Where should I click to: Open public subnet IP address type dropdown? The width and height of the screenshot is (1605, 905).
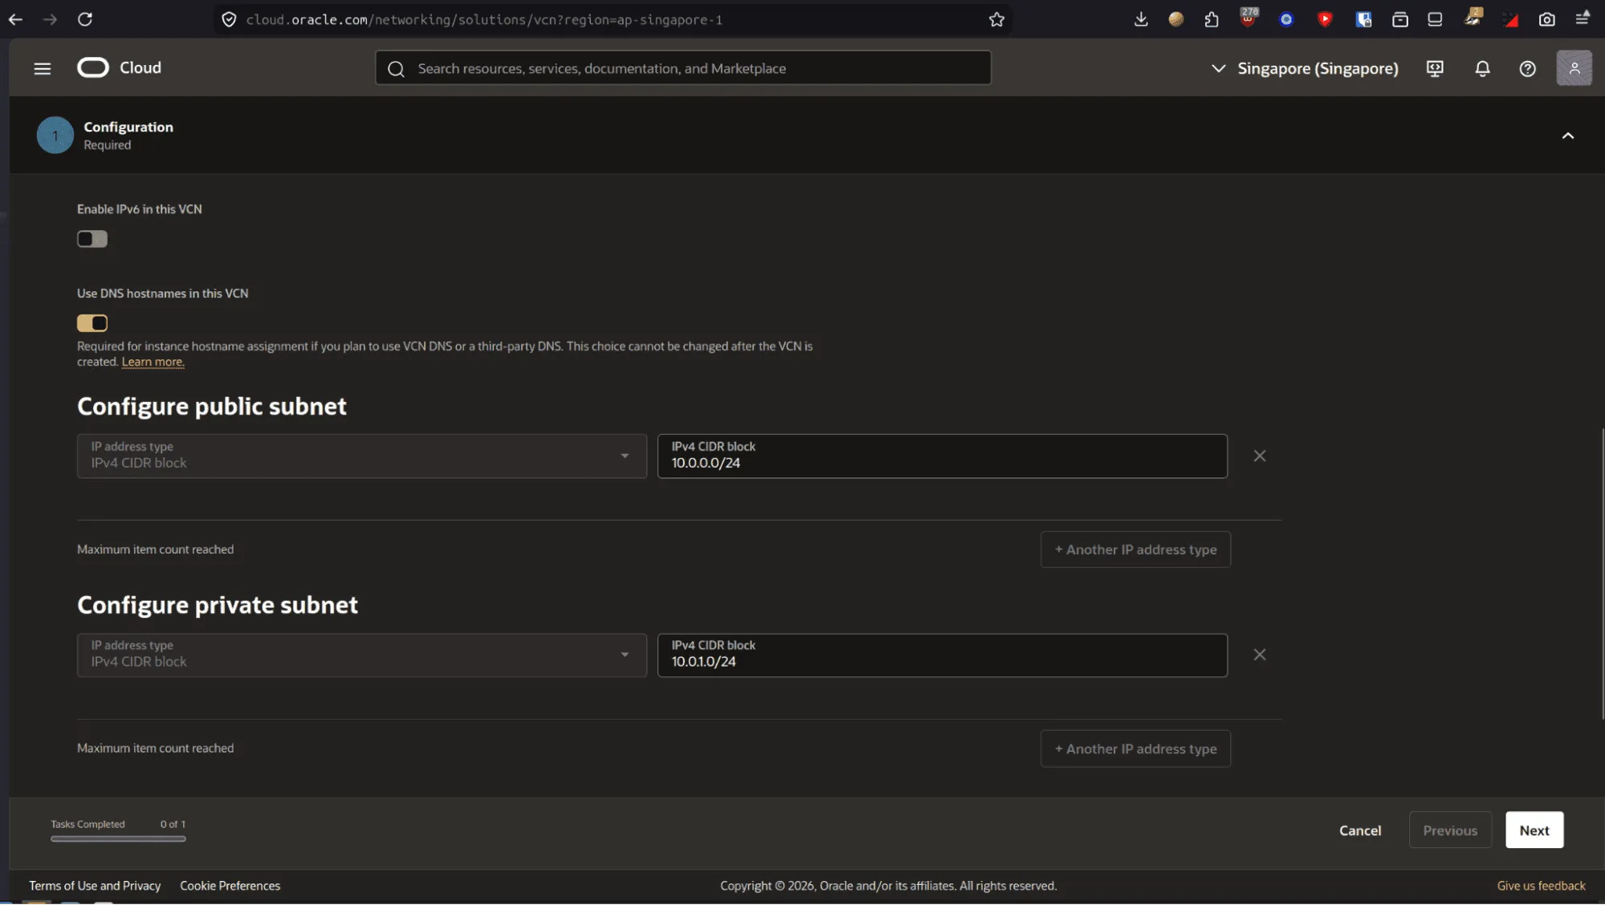click(361, 456)
